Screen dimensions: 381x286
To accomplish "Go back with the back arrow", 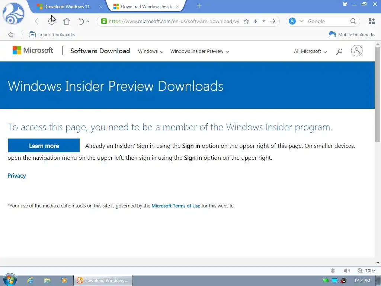I will (x=37, y=21).
